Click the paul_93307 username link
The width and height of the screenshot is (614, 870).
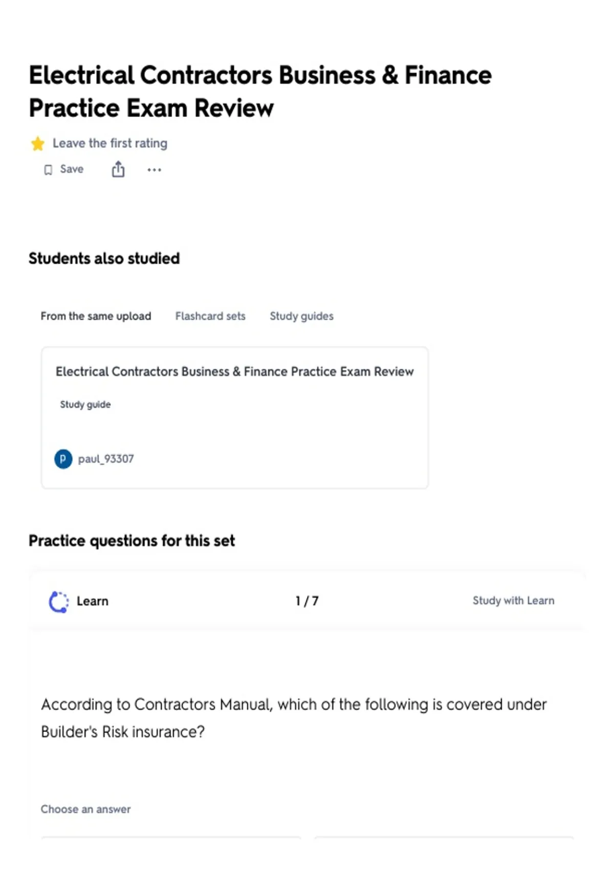(106, 459)
